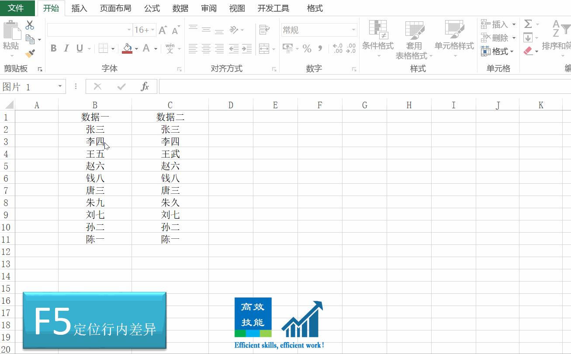Open the font size dropdown
Image resolution: width=571 pixels, height=354 pixels.
(152, 30)
